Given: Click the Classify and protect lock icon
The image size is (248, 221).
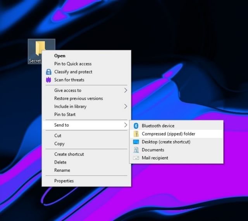Looking at the screenshot, I should tap(48, 72).
